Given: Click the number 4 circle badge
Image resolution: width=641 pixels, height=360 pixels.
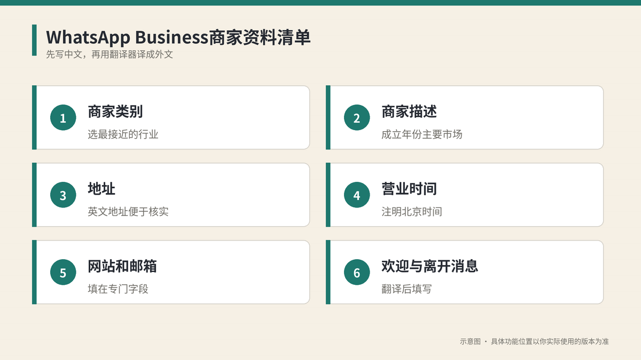Looking at the screenshot, I should coord(357,195).
